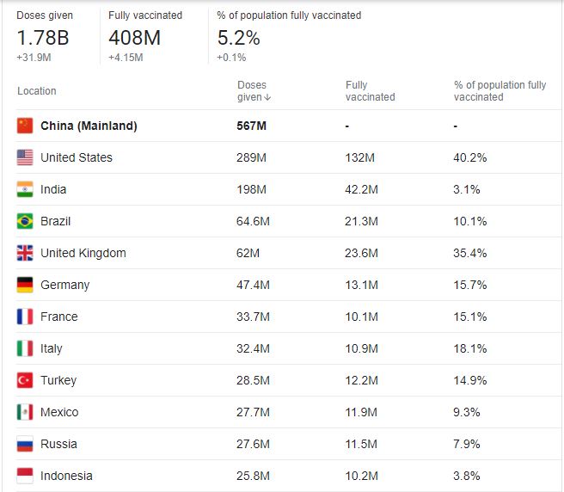Click the Germany flag icon
The width and height of the screenshot is (564, 492).
25,285
